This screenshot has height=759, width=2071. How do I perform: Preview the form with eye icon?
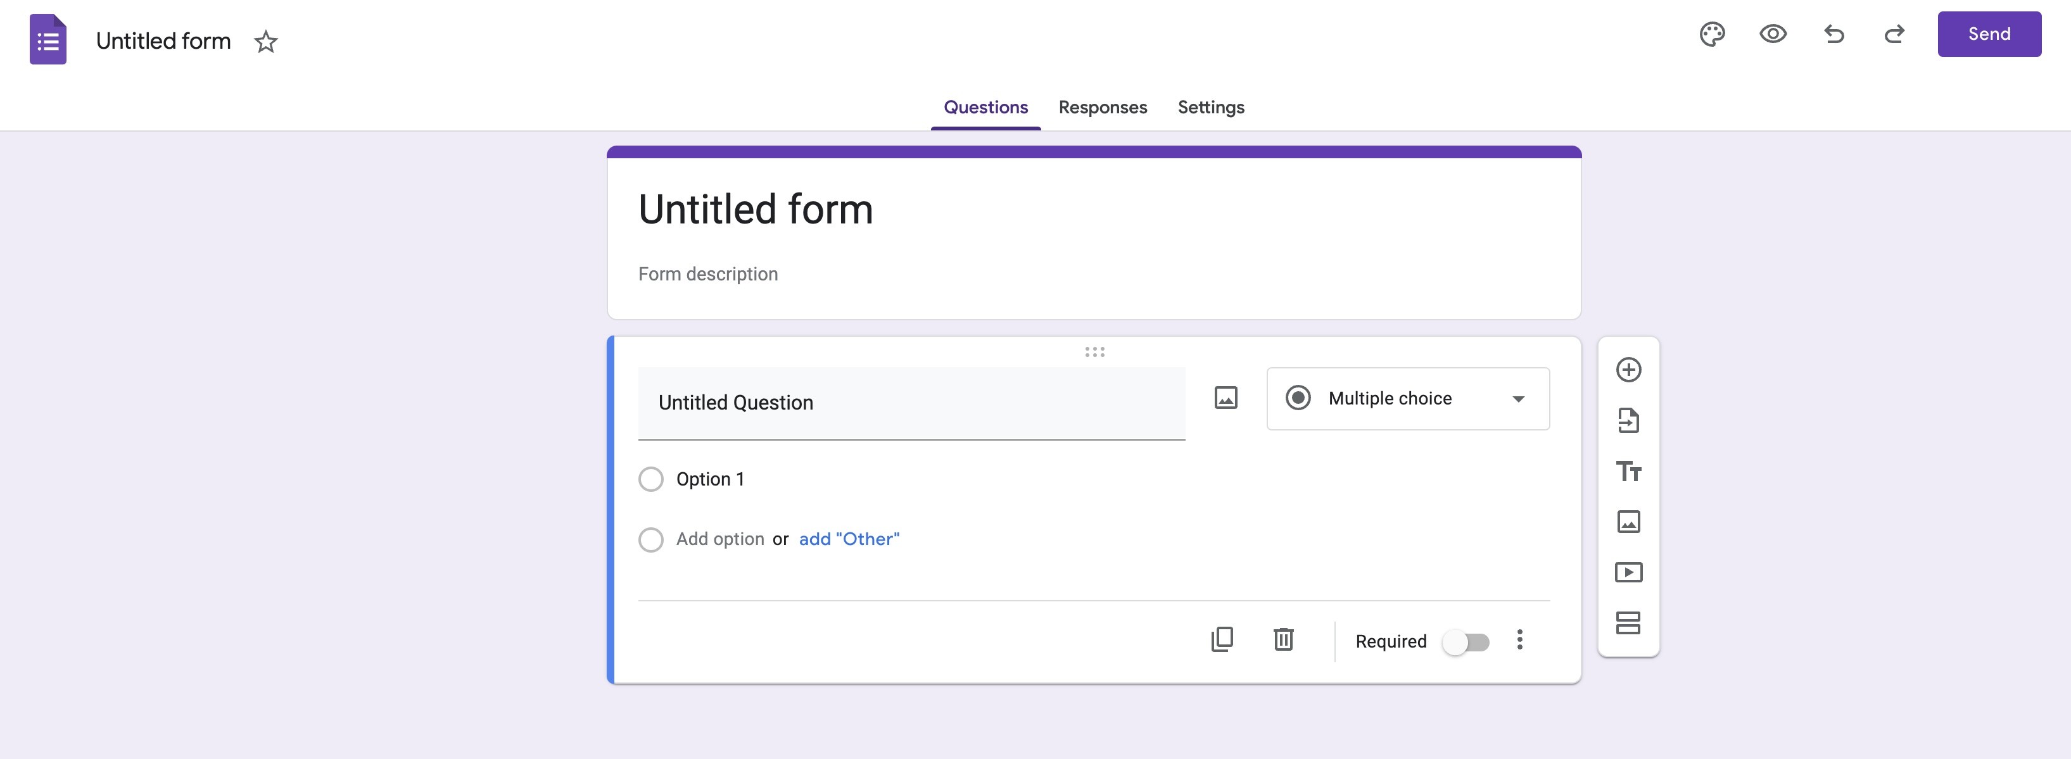click(x=1773, y=35)
